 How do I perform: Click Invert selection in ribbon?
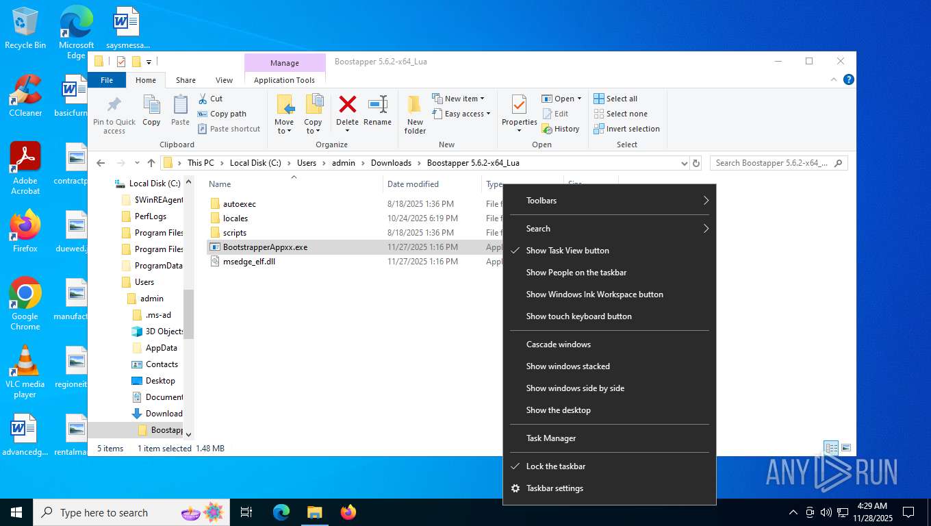[x=626, y=129]
